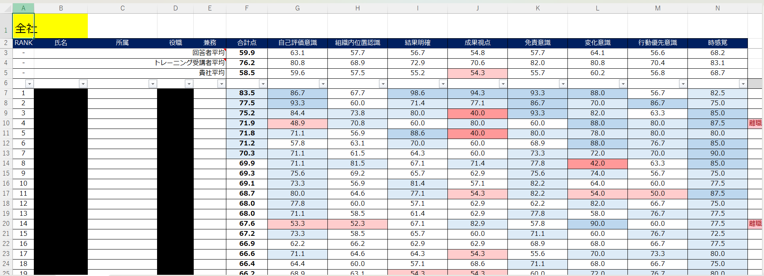764x276 pixels.
Task: Open the 変化意識 column filter arrow
Action: (623, 84)
